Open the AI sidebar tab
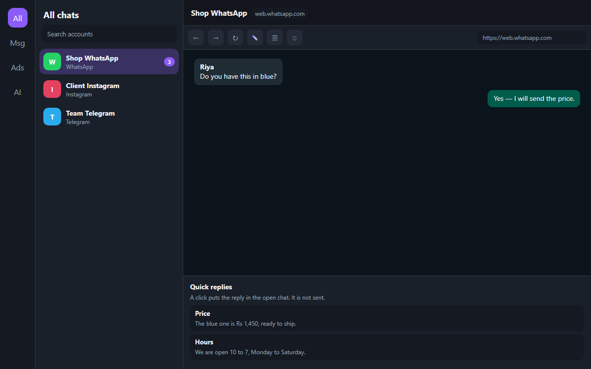 pos(18,92)
